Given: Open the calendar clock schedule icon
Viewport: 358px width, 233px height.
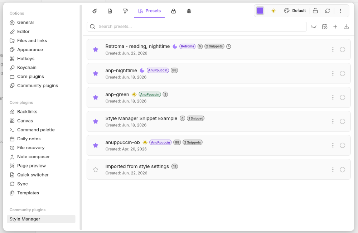Looking at the screenshot, I should click(x=324, y=27).
